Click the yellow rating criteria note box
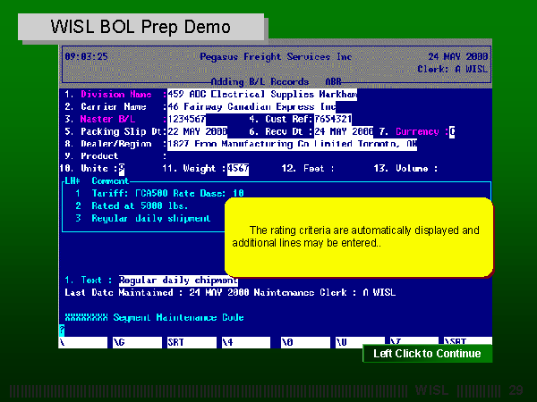This screenshot has width=537, height=402. 357,238
